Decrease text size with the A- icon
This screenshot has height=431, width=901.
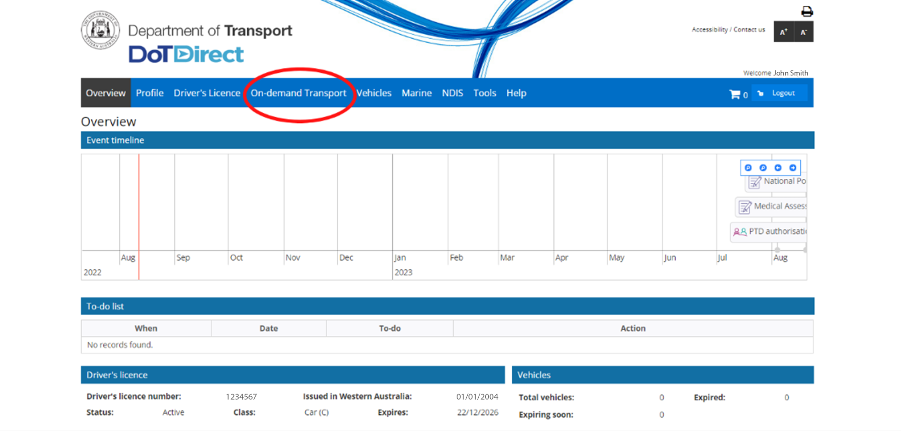coord(804,31)
